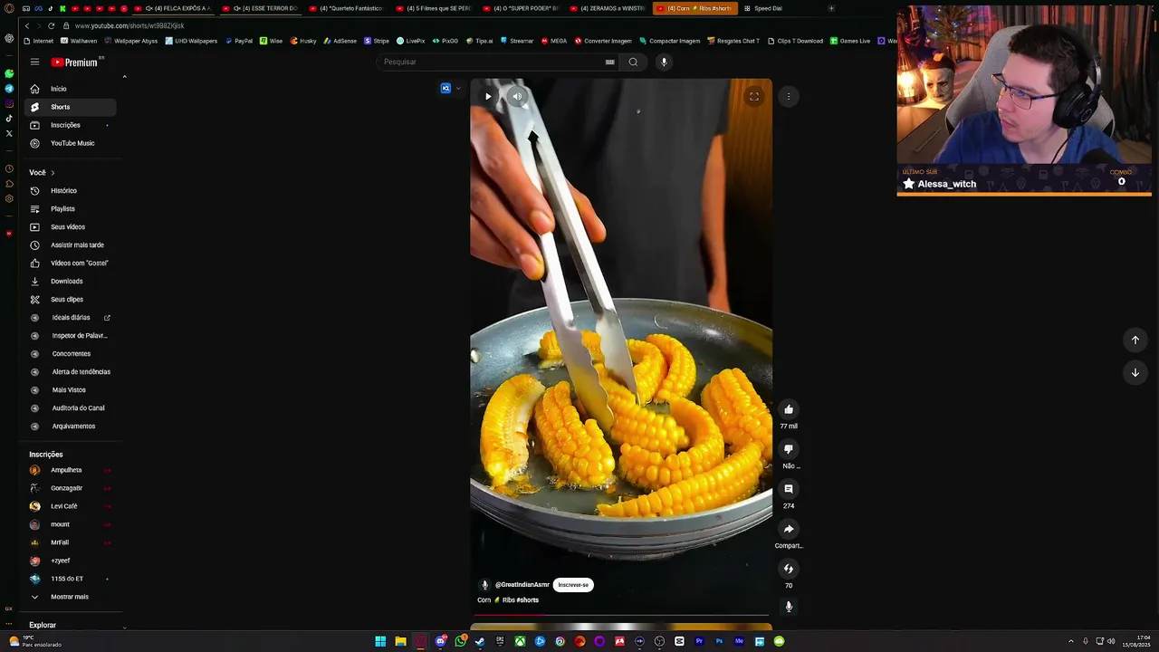Open the Short's three-dot options menu
Viewport: 1159px width, 652px height.
tap(789, 96)
